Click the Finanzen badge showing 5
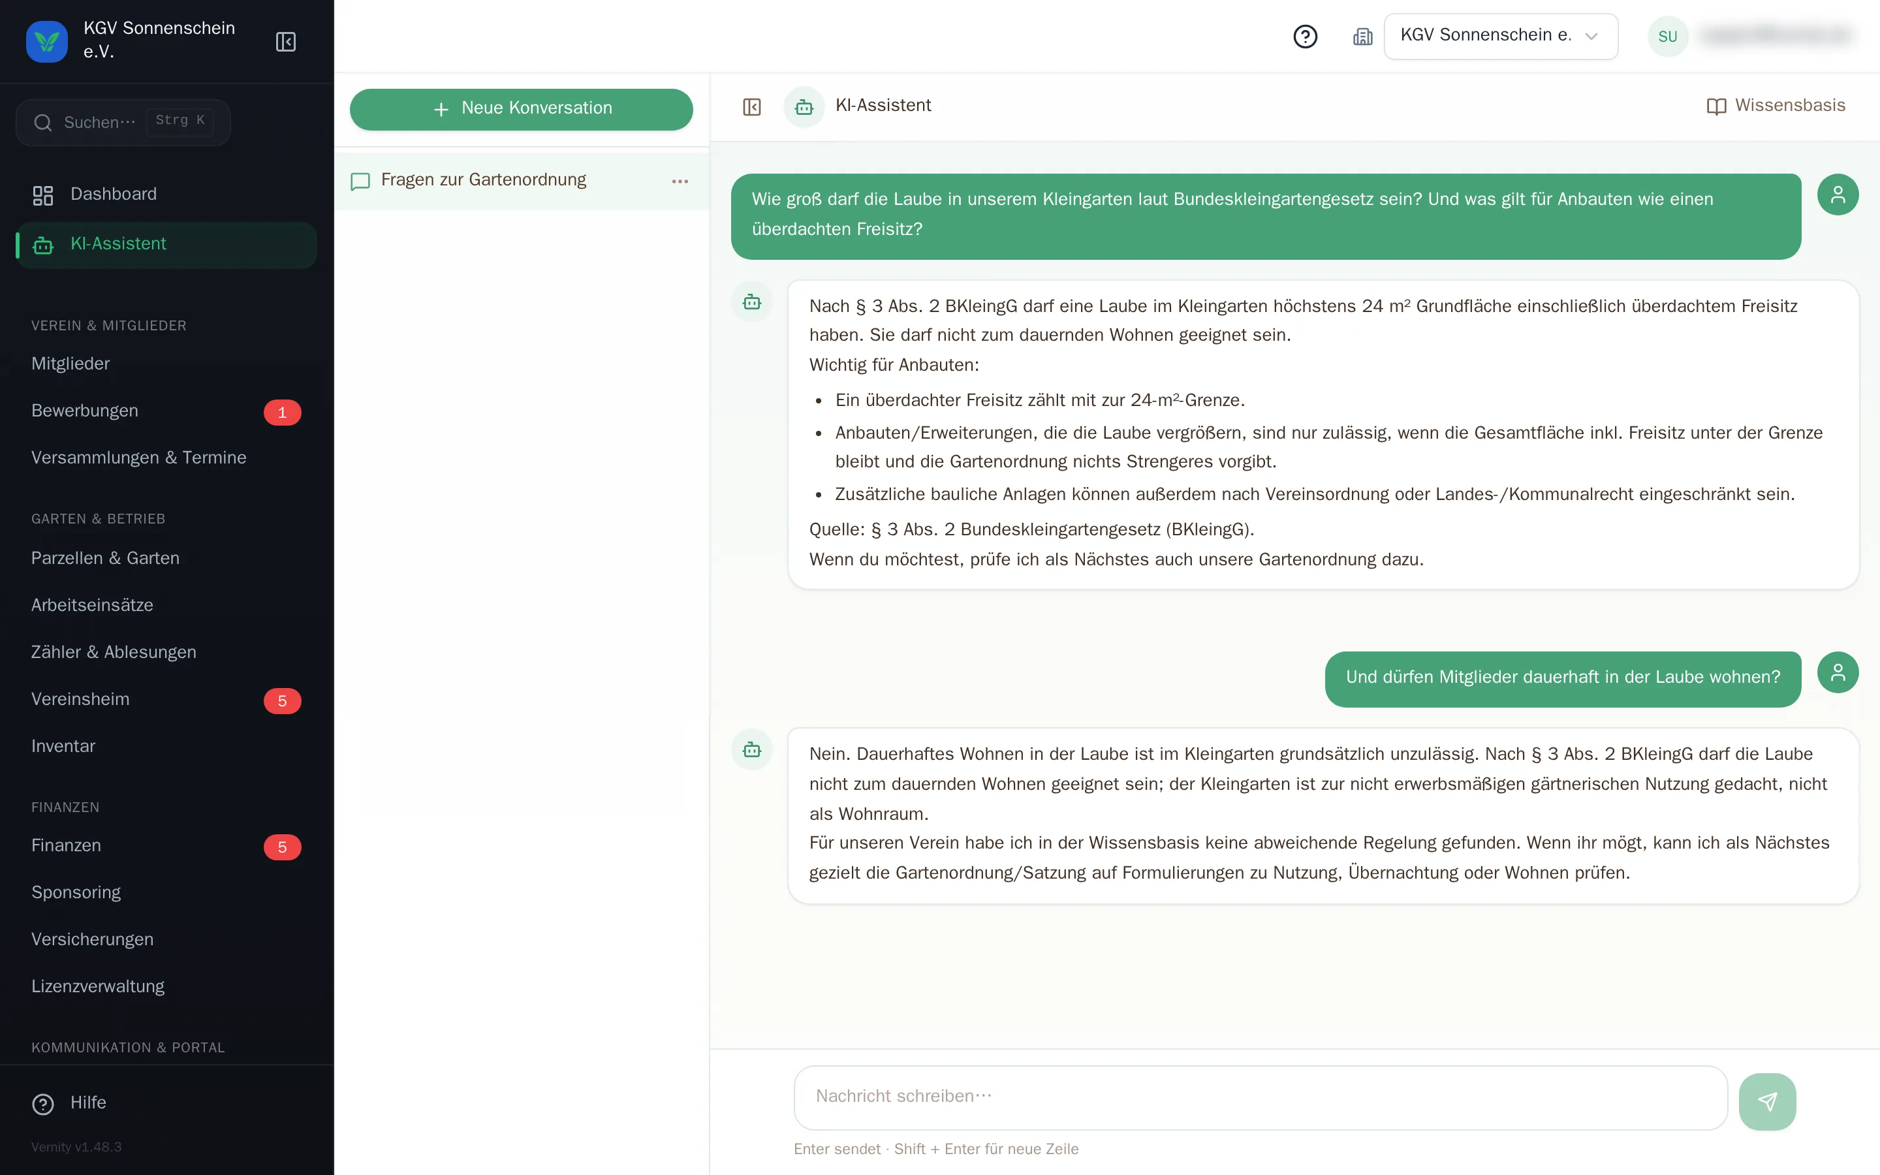The width and height of the screenshot is (1880, 1175). pos(282,847)
